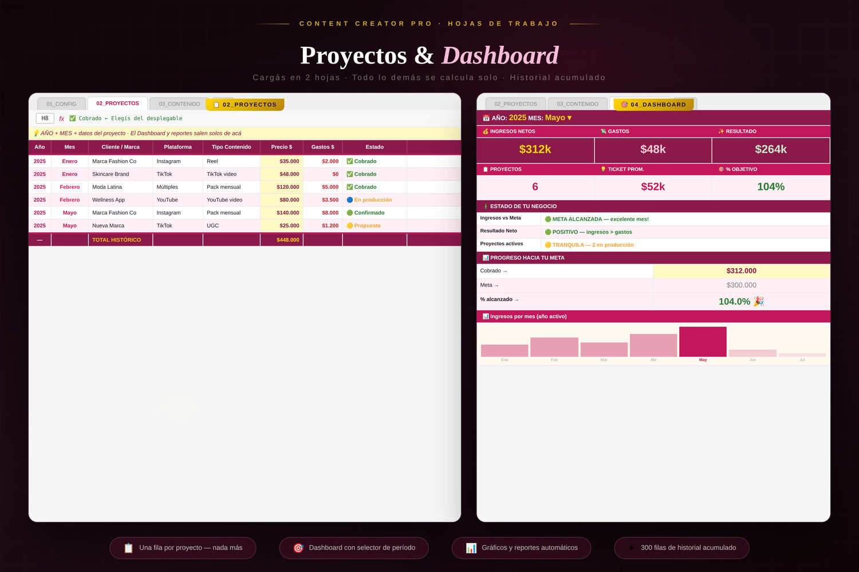Click the 'Una fila por proyecto — nada más' pill
The width and height of the screenshot is (859, 572).
[183, 548]
